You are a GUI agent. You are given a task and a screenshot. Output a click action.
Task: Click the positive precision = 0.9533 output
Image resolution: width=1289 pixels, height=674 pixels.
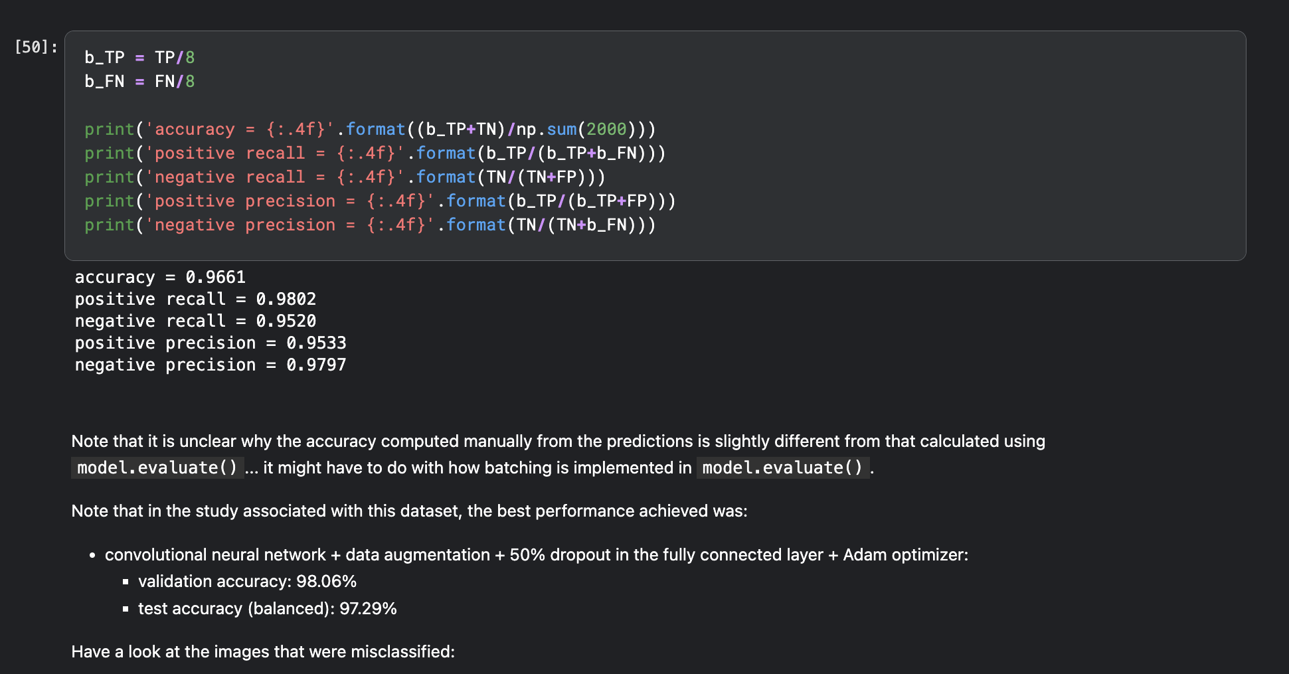[211, 343]
